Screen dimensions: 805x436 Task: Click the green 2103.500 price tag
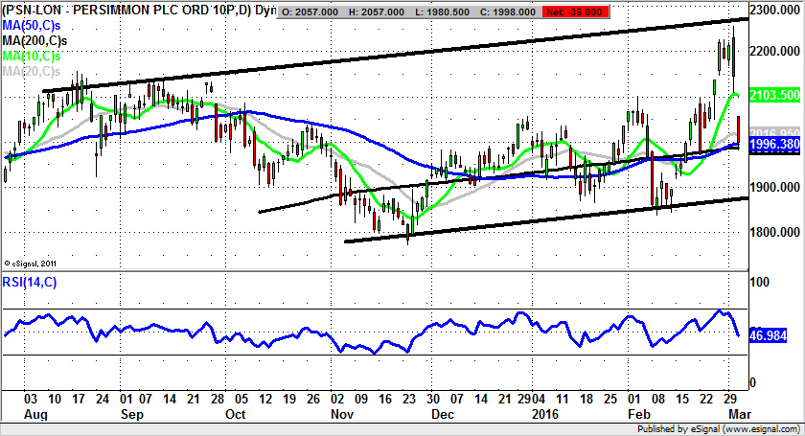(x=772, y=96)
